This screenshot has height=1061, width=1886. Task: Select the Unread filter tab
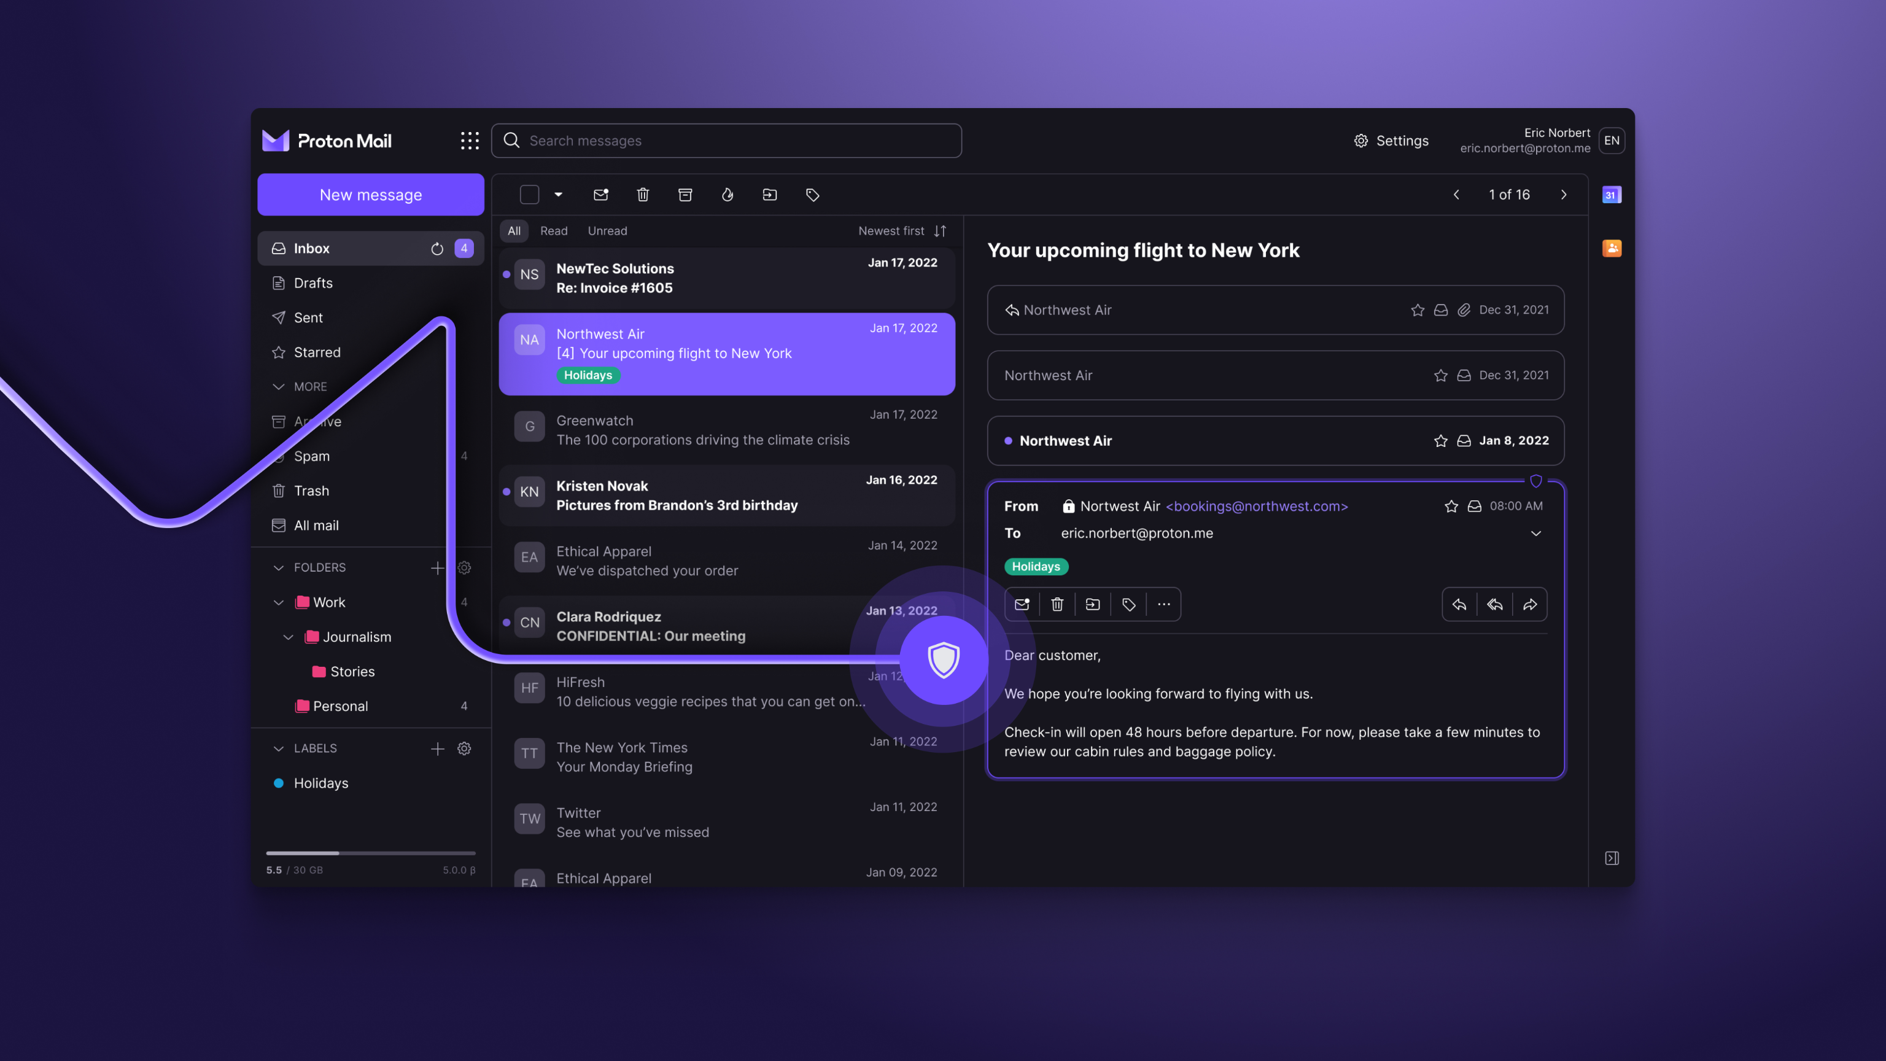[x=607, y=231]
